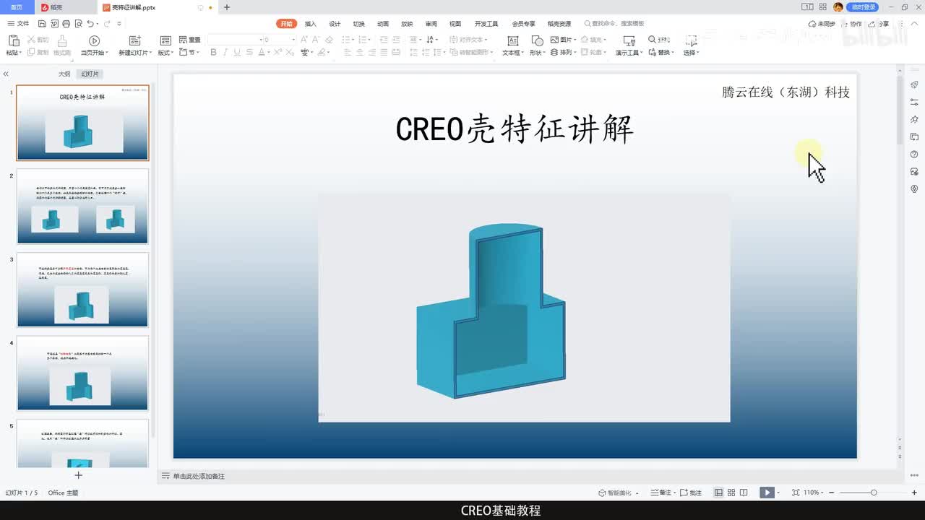Toggle Superscript formatting
This screenshot has width=925, height=520.
tap(278, 53)
